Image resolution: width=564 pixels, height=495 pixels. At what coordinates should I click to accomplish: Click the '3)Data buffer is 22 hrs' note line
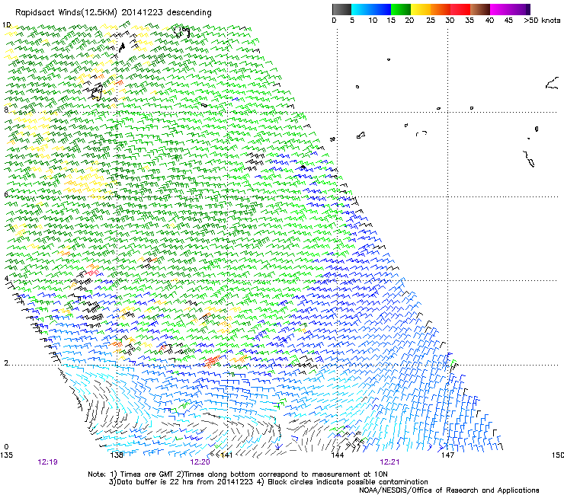268,482
